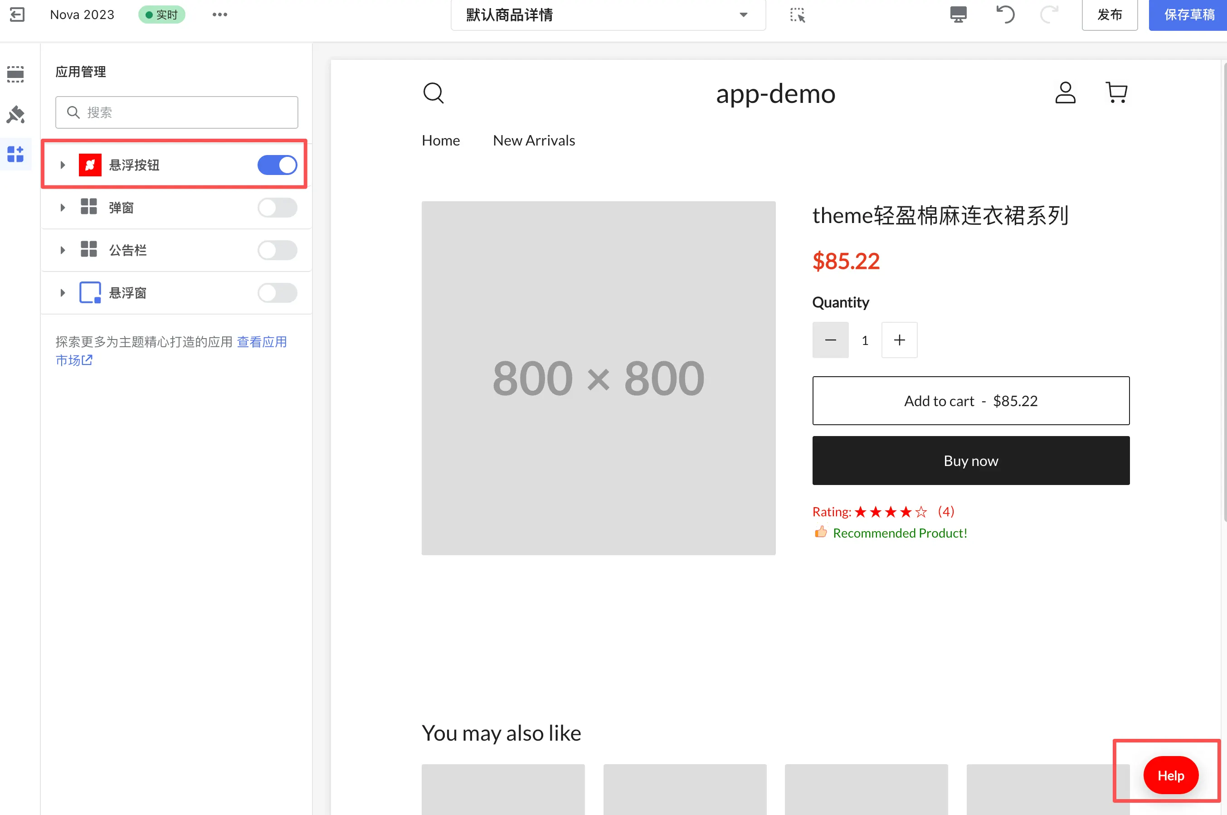Viewport: 1227px width, 815px height.
Task: Increase quantity with the plus button
Action: pyautogui.click(x=899, y=340)
